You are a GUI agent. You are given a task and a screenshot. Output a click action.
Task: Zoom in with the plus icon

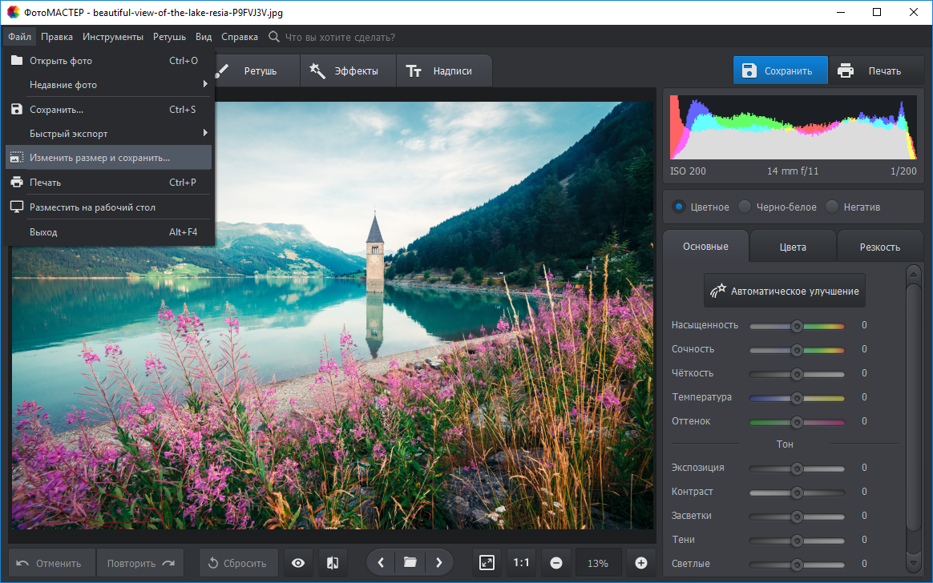tap(640, 563)
